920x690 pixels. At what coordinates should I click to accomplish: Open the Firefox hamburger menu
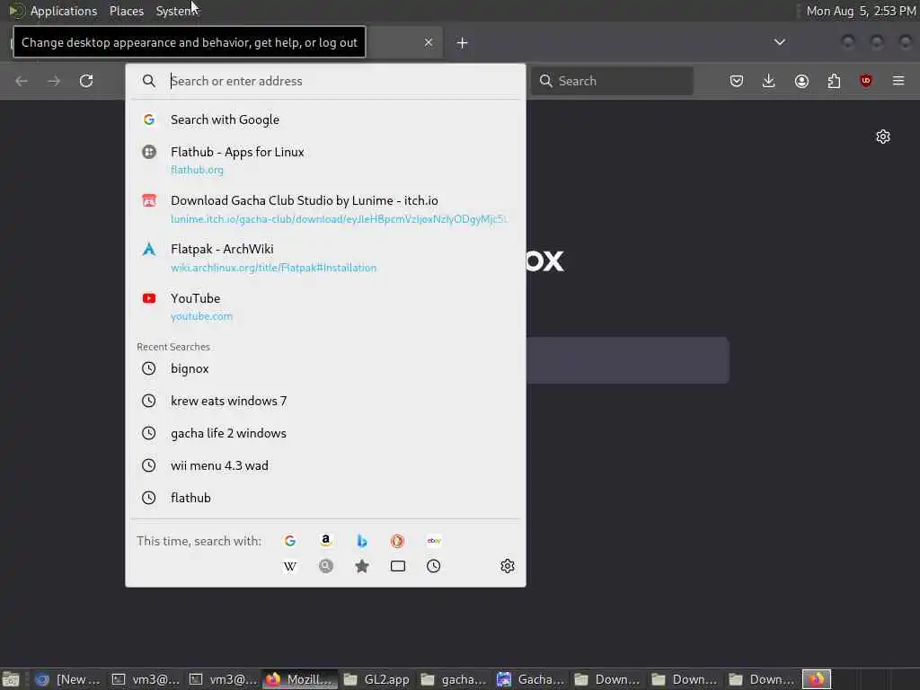point(898,81)
